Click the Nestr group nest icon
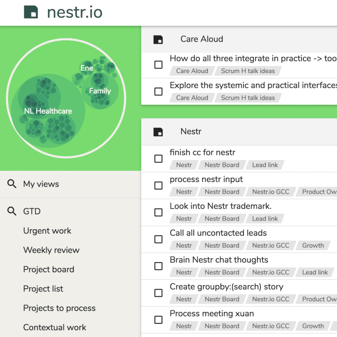Screen dimensions: 337x337 pyautogui.click(x=158, y=132)
